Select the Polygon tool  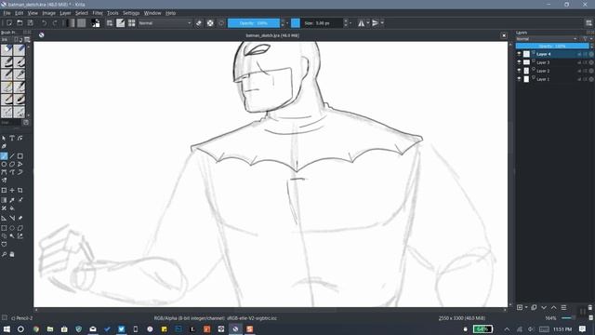(12, 165)
